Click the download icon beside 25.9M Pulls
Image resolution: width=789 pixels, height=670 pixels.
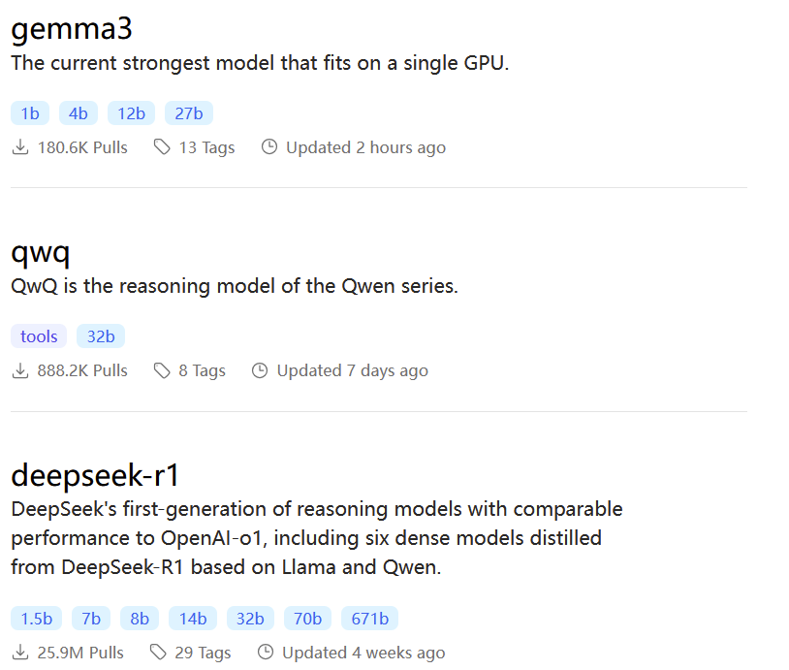[x=18, y=652]
